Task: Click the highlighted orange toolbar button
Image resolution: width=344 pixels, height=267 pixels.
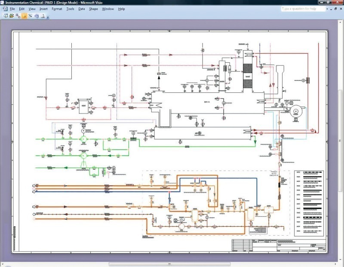Action: coord(25,16)
